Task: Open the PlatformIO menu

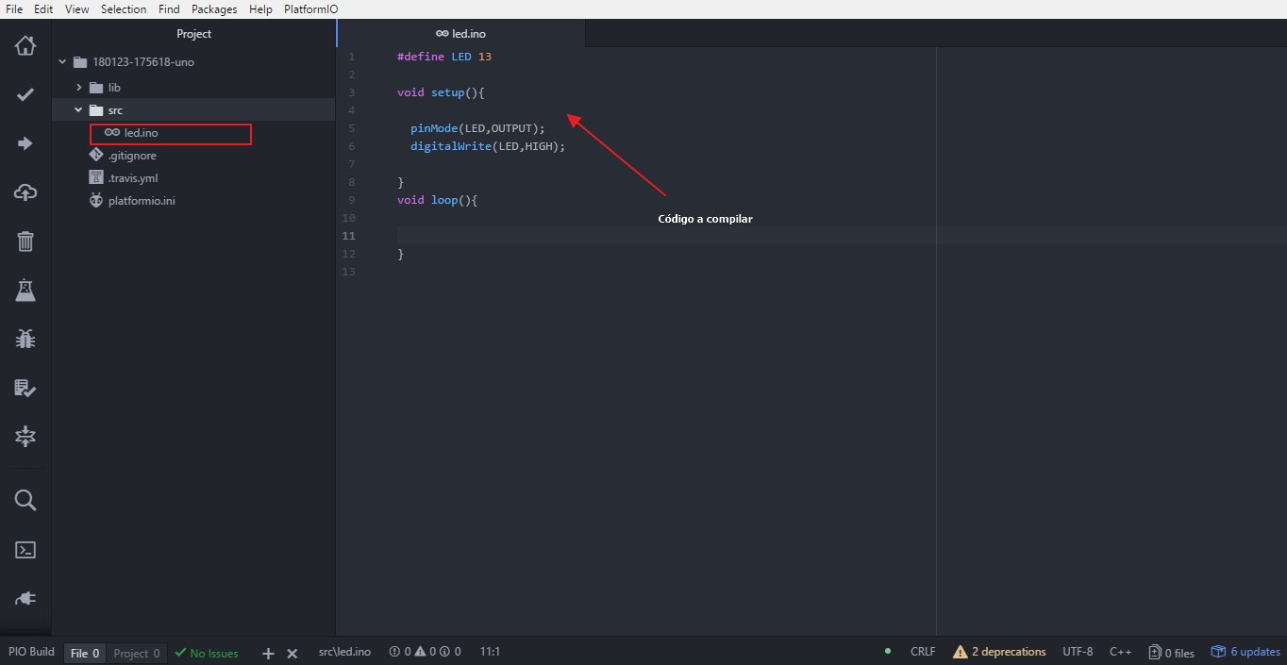Action: 310,8
